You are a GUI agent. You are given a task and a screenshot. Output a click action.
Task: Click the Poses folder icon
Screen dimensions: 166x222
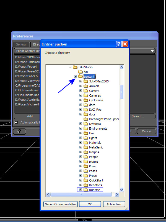point(86,171)
